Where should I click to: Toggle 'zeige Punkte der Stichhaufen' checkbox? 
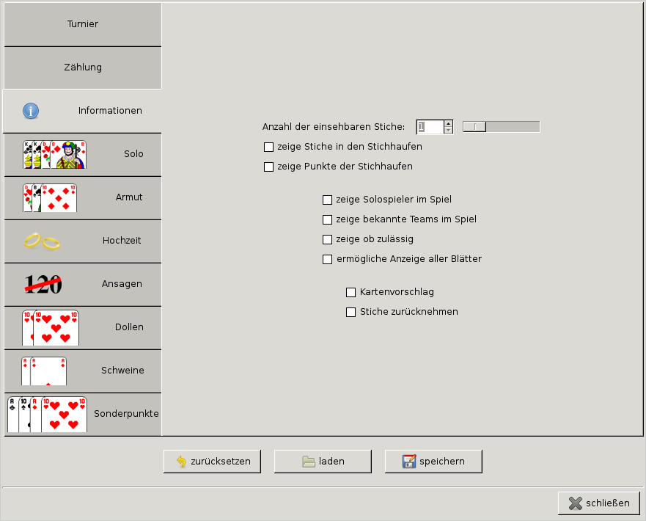(x=268, y=167)
